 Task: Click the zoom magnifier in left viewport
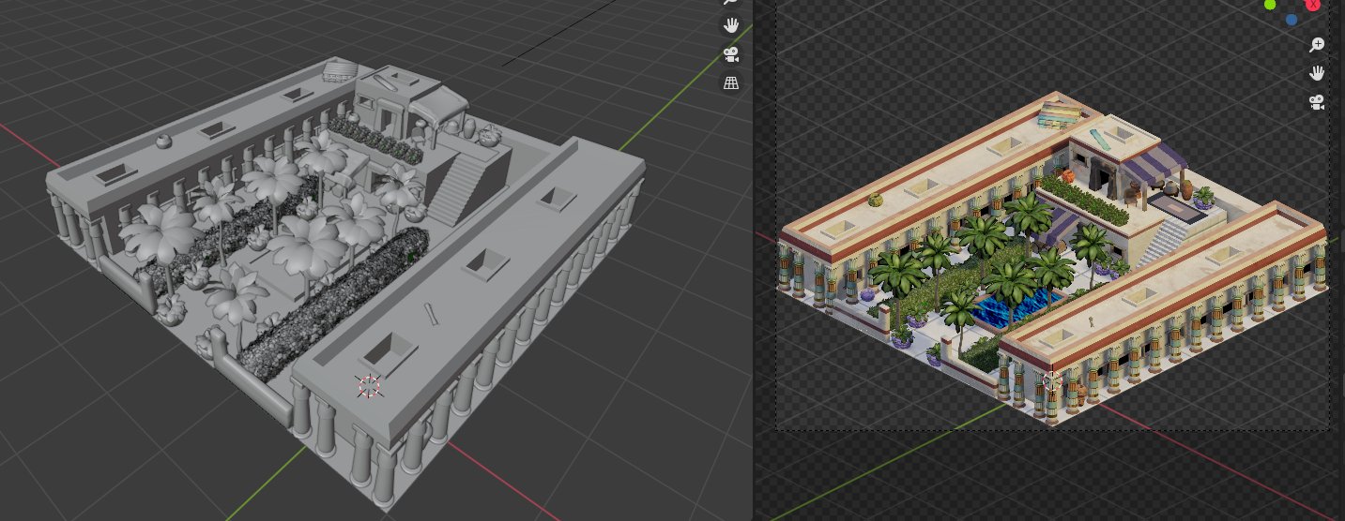coord(731,3)
